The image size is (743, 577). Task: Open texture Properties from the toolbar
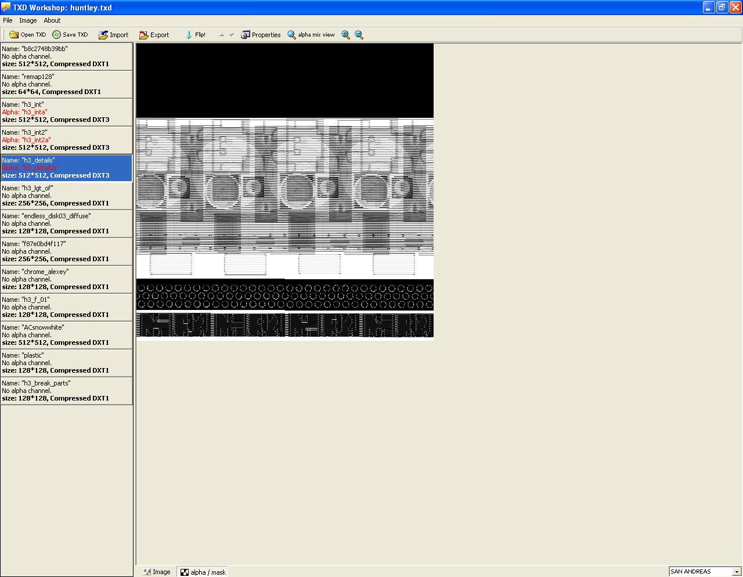261,35
